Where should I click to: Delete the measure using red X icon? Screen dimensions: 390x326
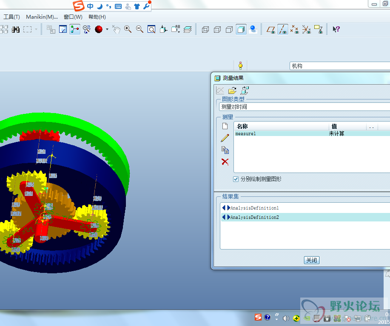click(x=225, y=162)
